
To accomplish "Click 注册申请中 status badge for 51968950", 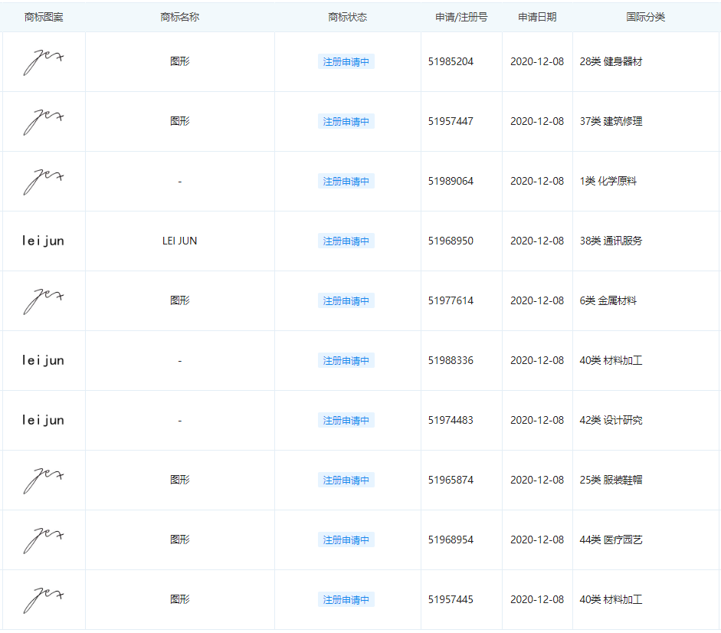I will coord(346,241).
